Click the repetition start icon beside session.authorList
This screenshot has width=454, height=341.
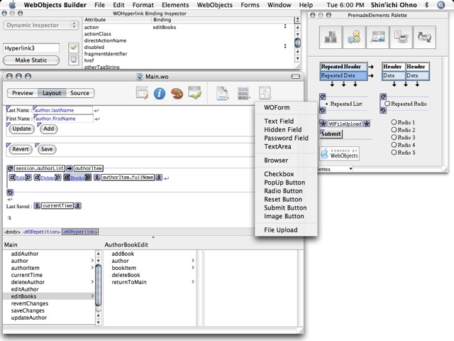tap(10, 168)
